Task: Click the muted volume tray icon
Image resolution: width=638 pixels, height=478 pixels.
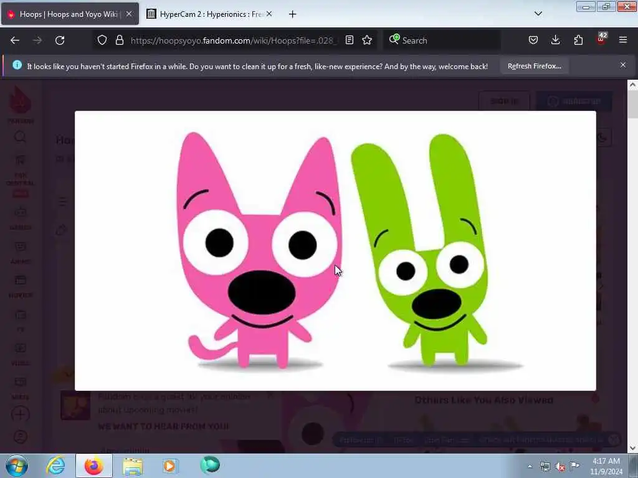Action: [x=560, y=467]
